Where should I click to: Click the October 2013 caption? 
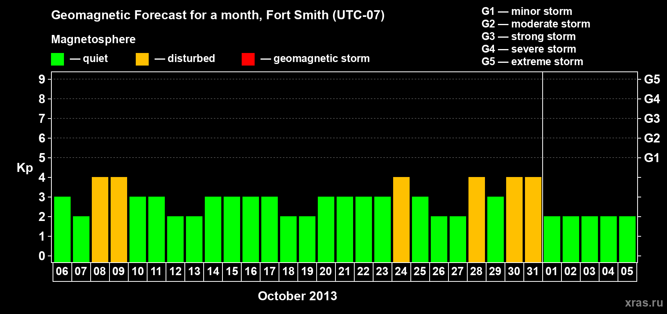point(297,296)
